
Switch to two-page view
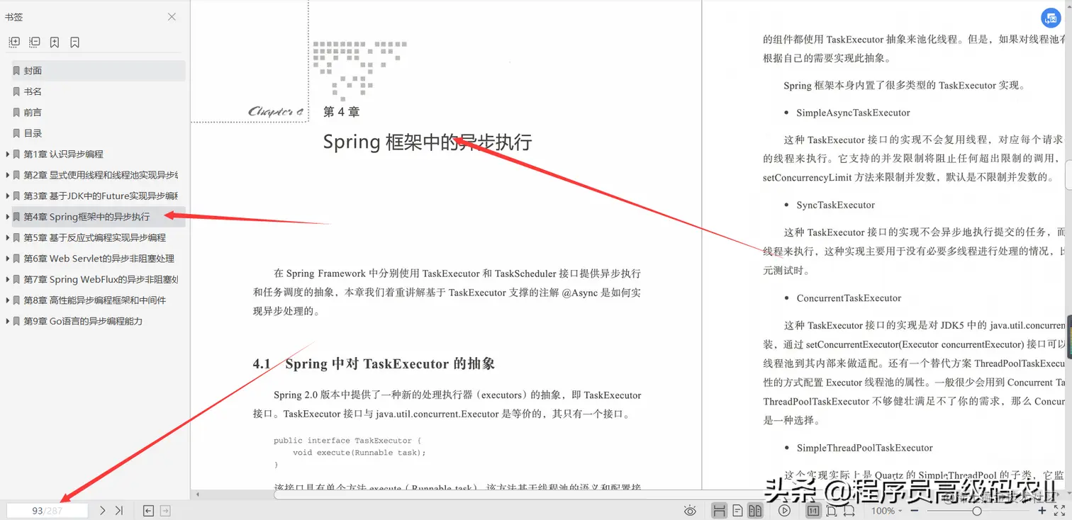(755, 511)
